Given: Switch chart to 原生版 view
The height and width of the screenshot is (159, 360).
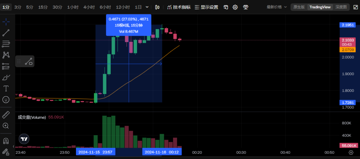Looking at the screenshot, I should pos(299,7).
